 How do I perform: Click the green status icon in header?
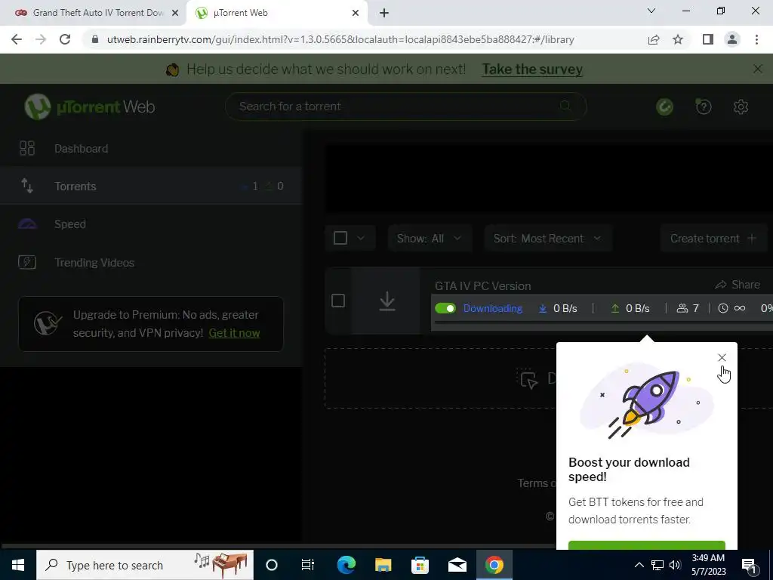pyautogui.click(x=664, y=106)
